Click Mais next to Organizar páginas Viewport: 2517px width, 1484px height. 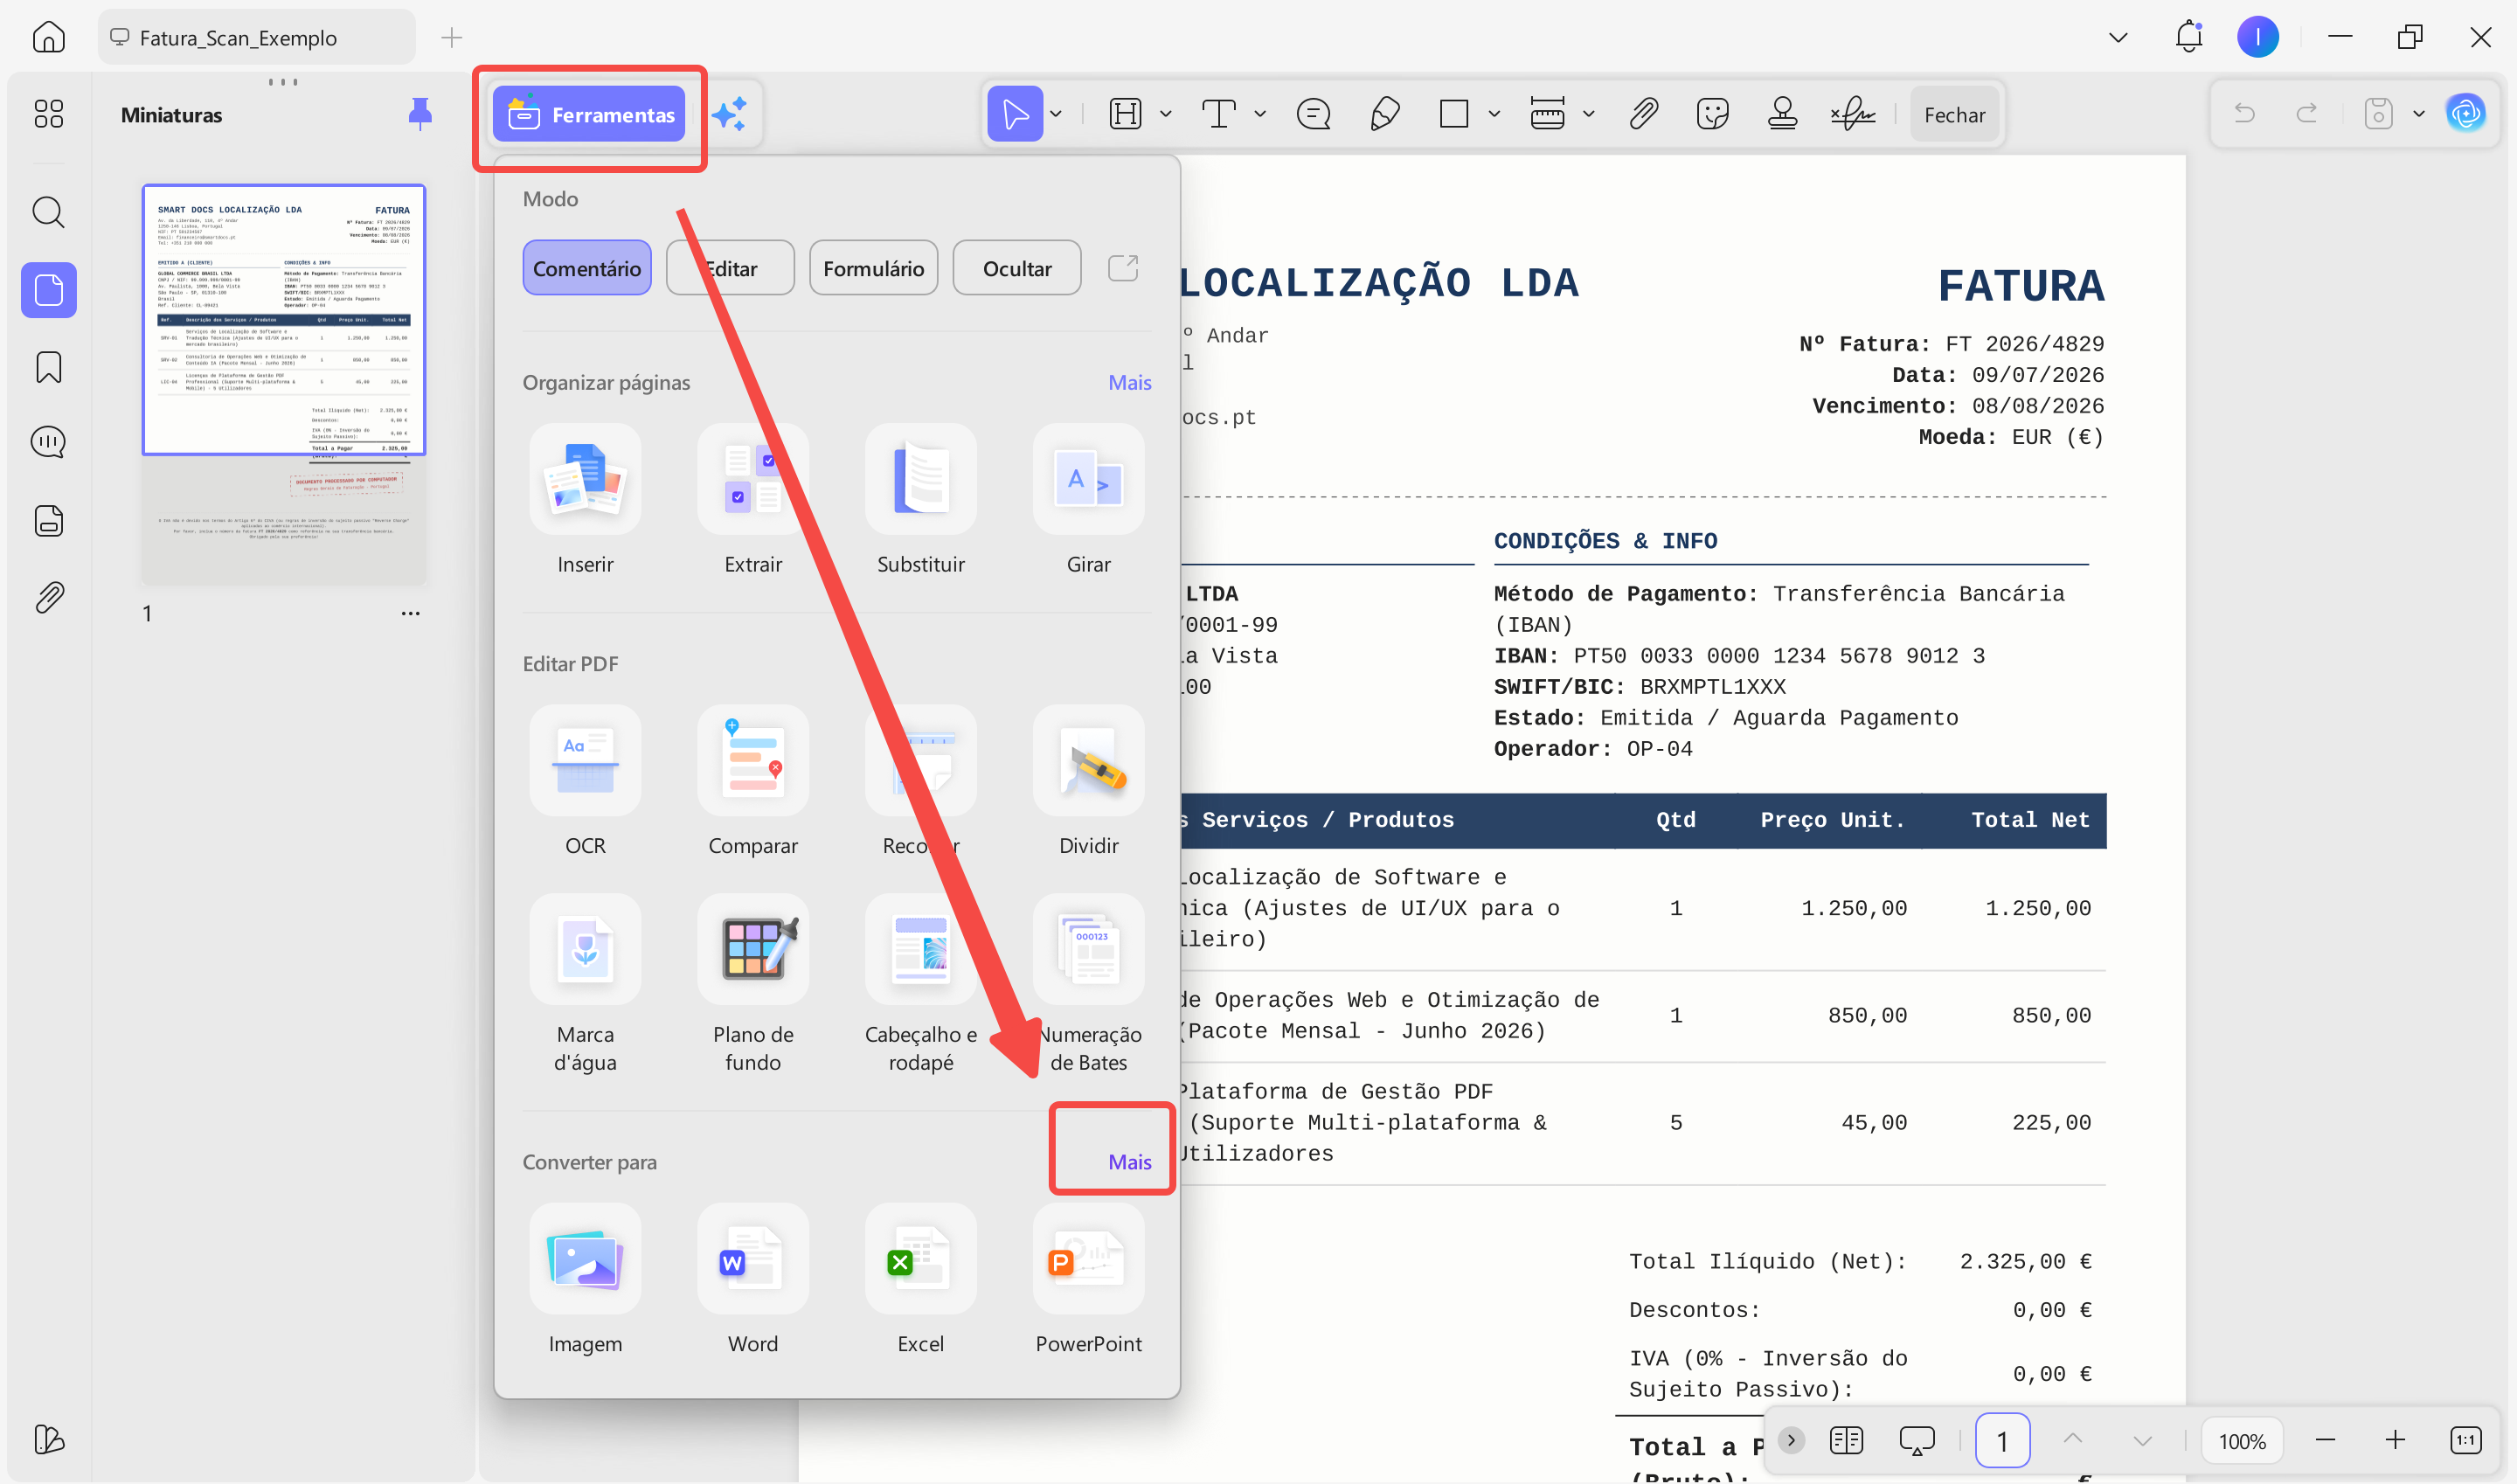(1129, 382)
